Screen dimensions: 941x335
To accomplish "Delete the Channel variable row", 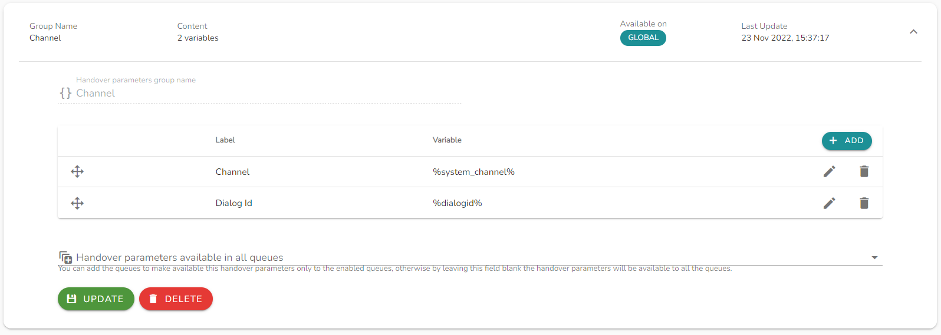I will coord(864,172).
